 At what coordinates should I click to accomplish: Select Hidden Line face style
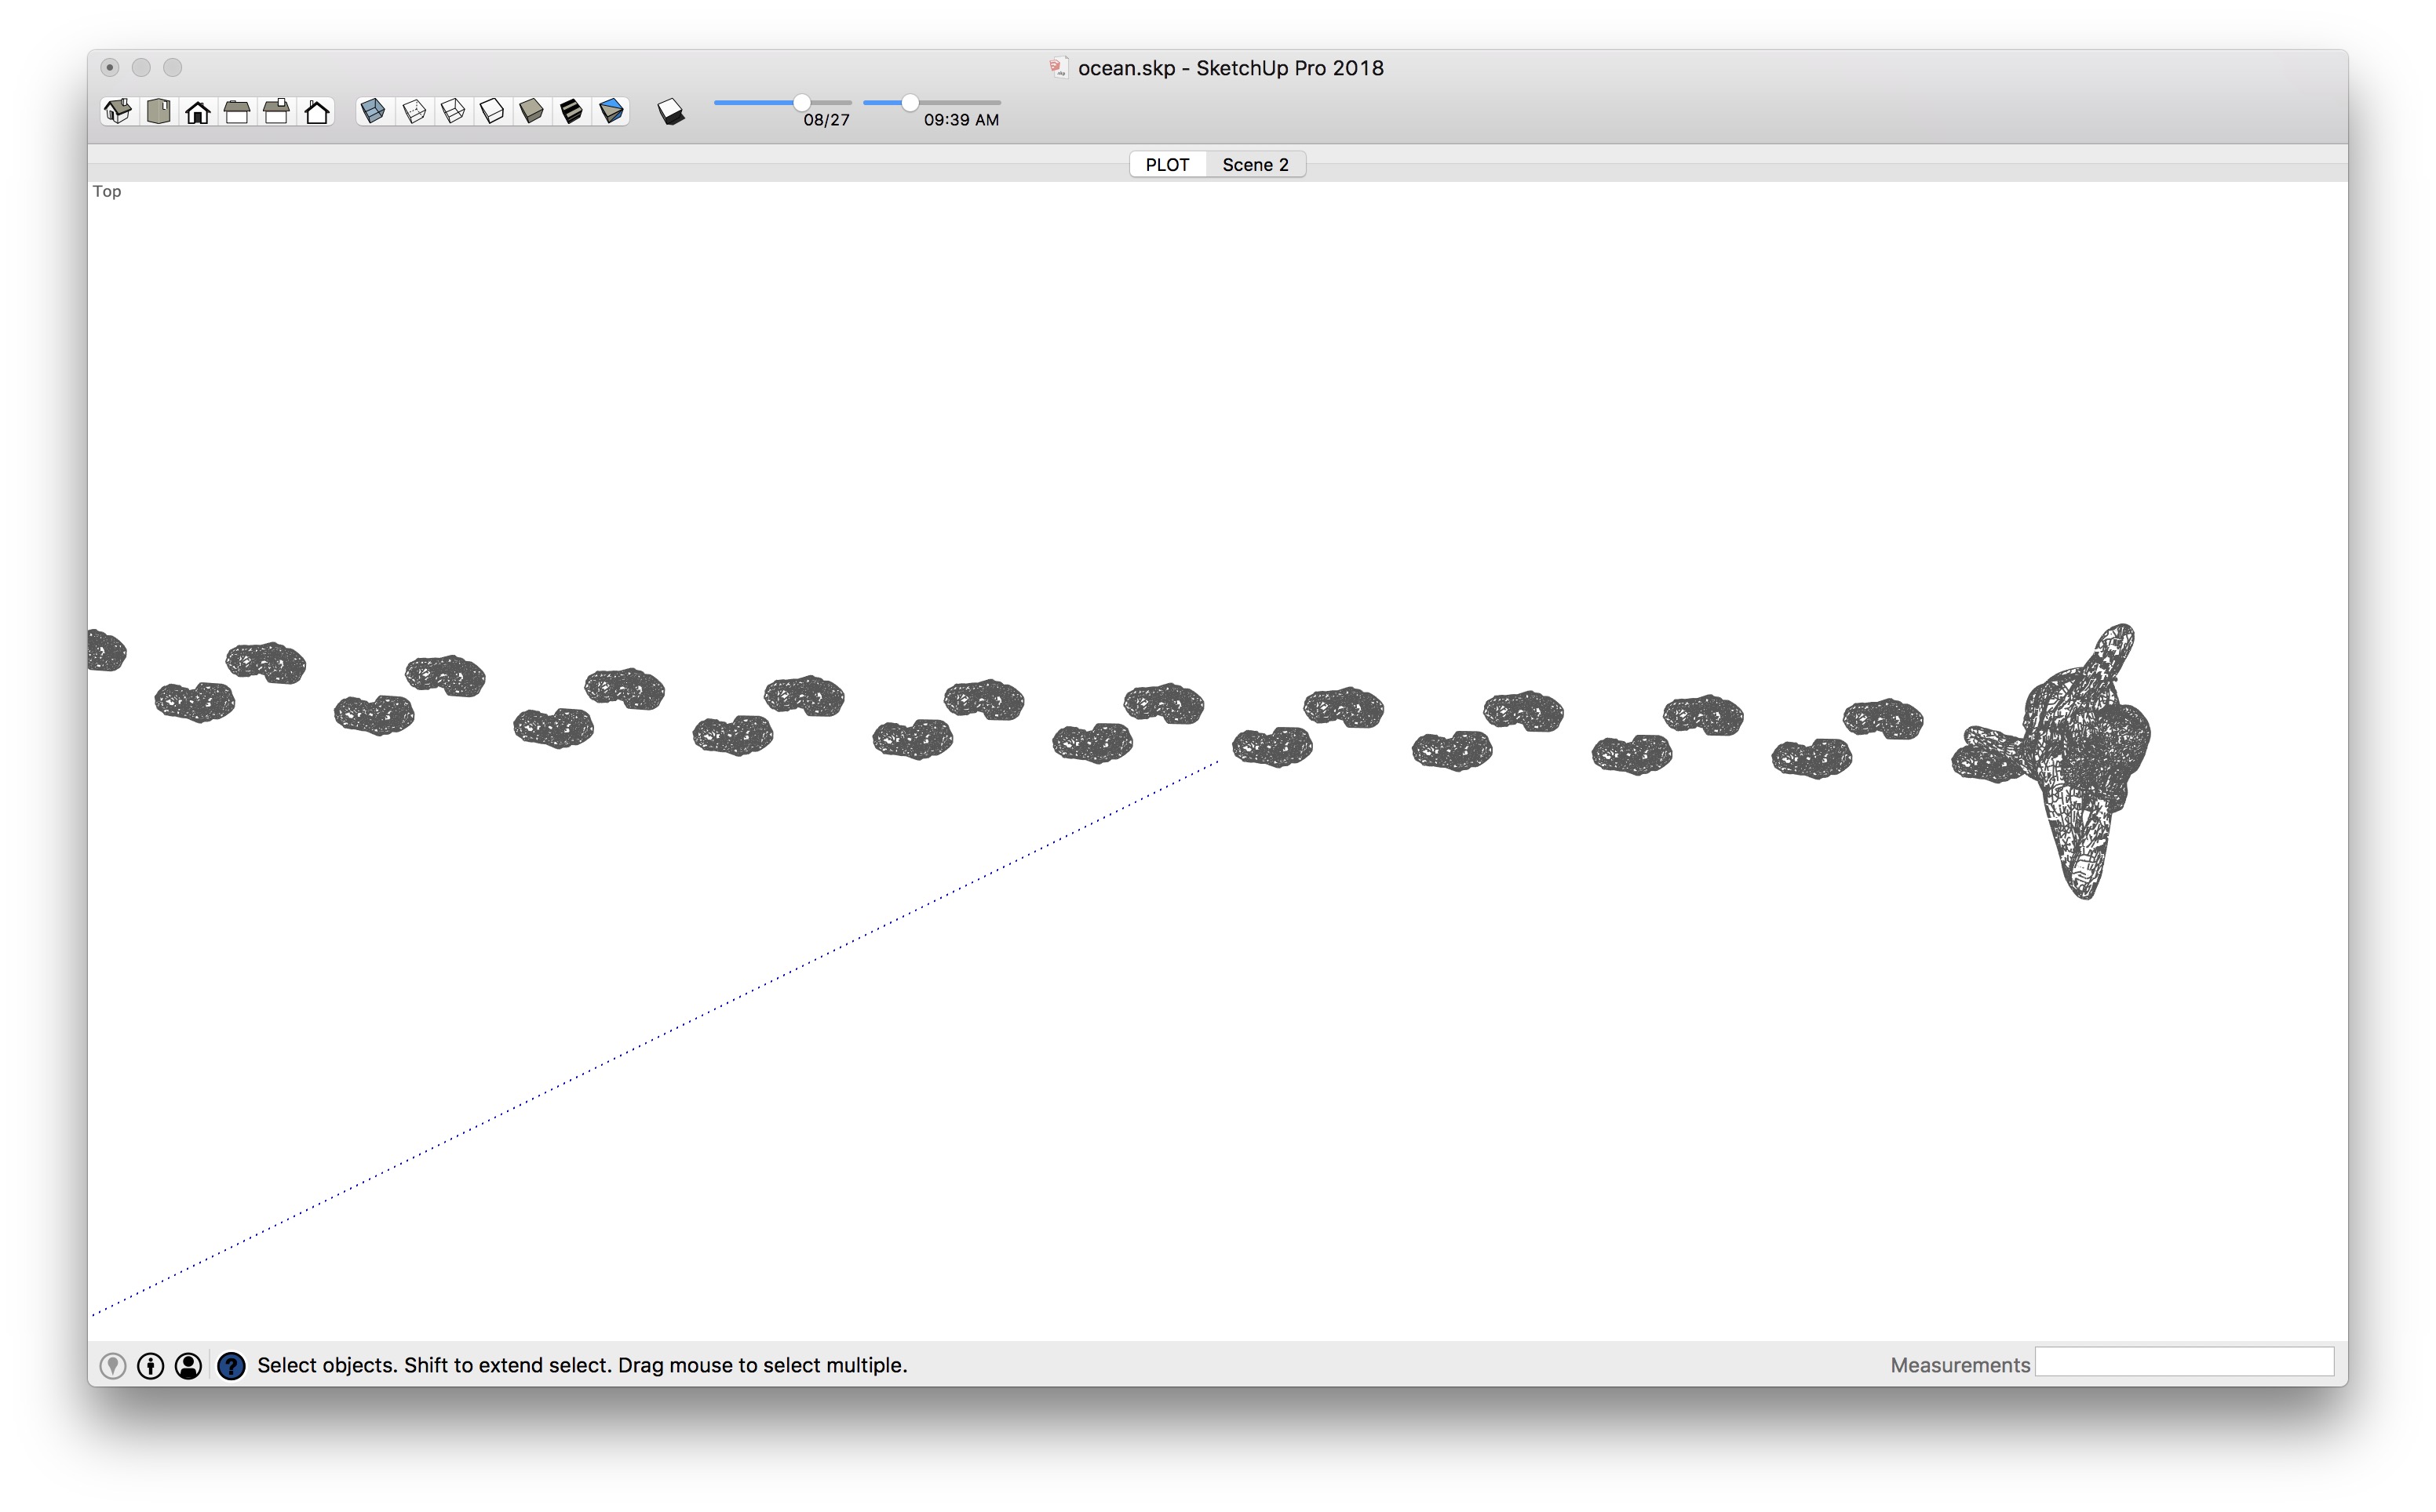(x=492, y=111)
